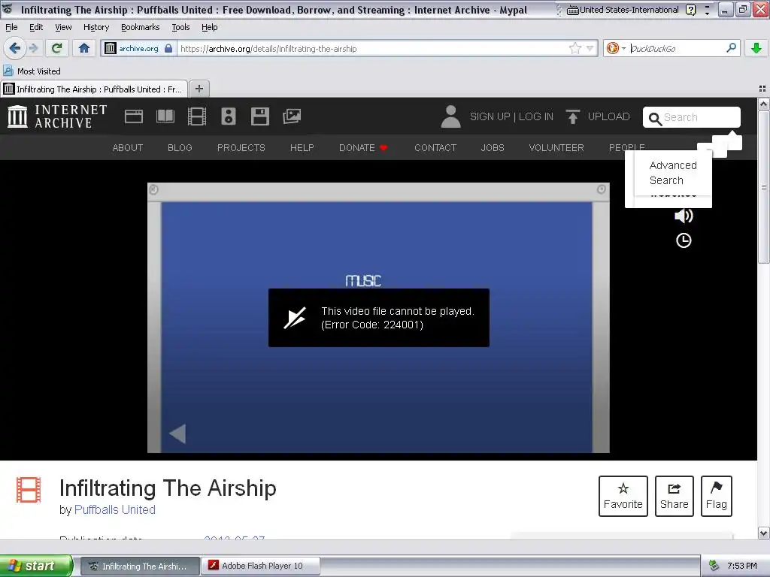Open the Help menu
770x577 pixels.
(209, 27)
